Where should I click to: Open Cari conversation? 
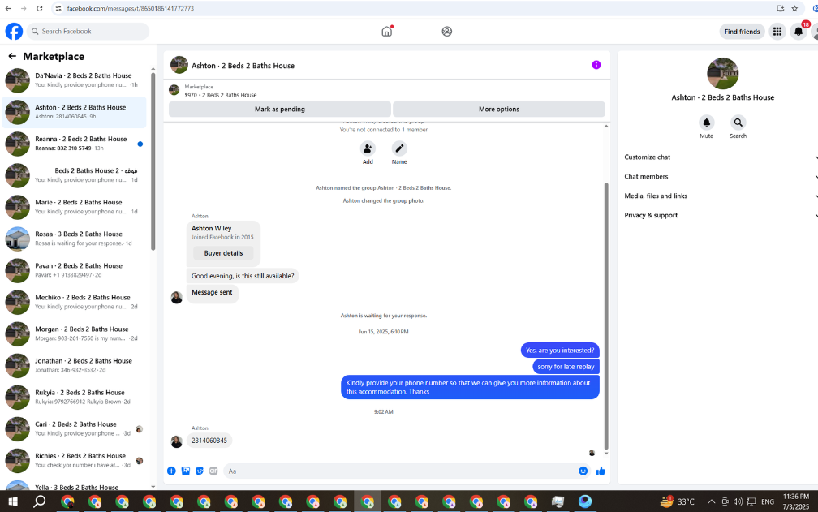point(74,428)
